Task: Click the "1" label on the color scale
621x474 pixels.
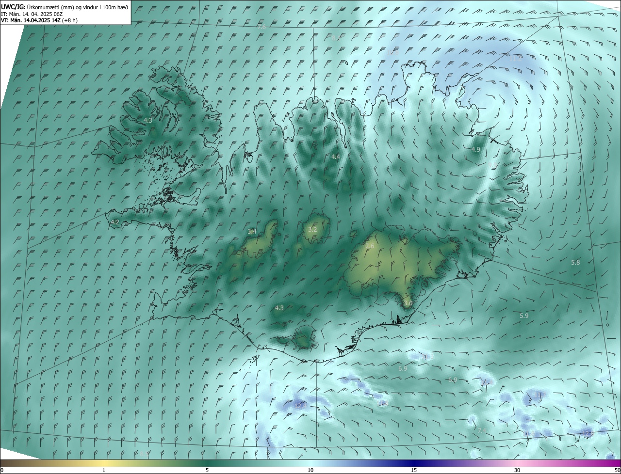Action: click(x=104, y=470)
